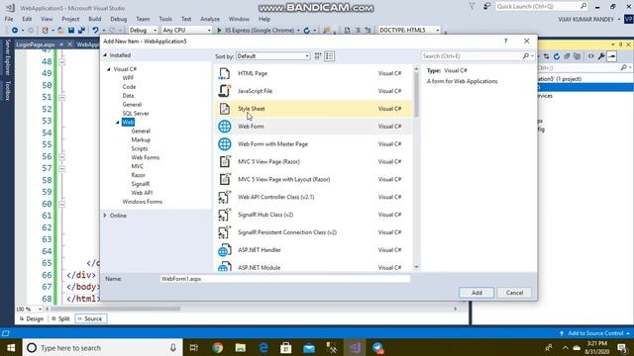Click Solution Explorer view code icon
634x356 pixels.
590,56
